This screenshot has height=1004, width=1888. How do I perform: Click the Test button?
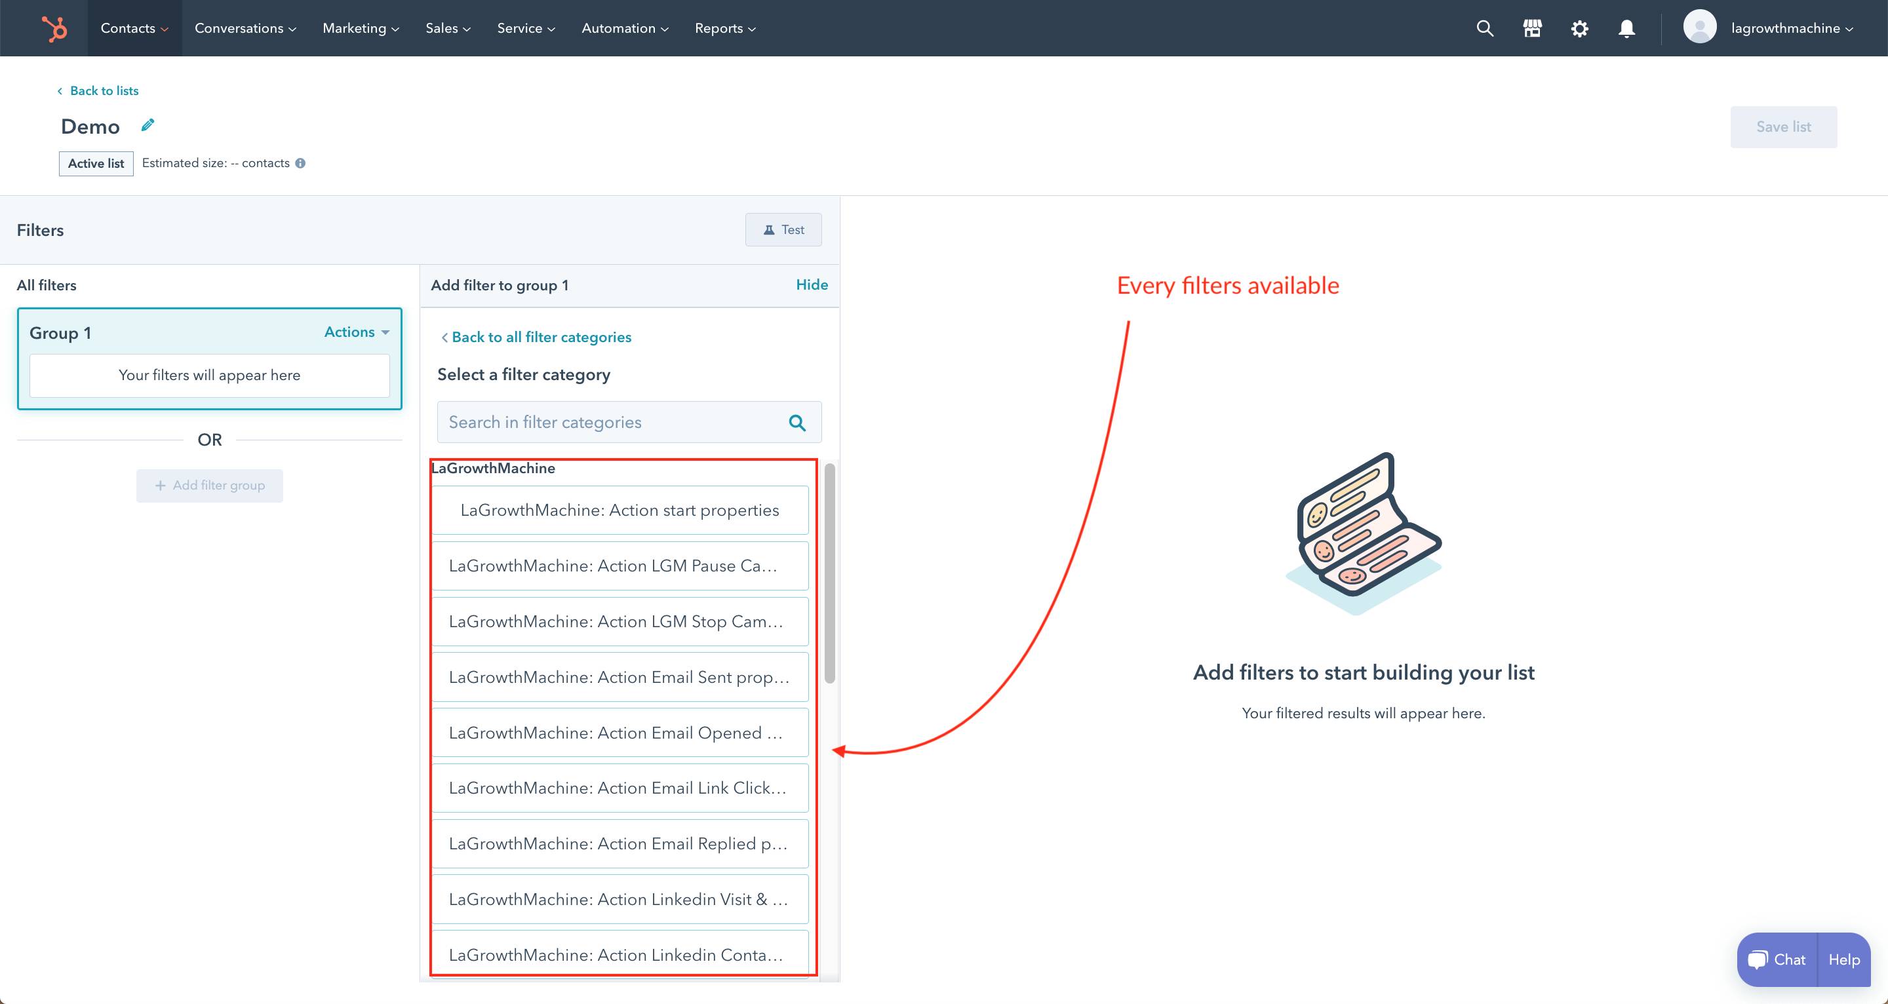tap(783, 230)
